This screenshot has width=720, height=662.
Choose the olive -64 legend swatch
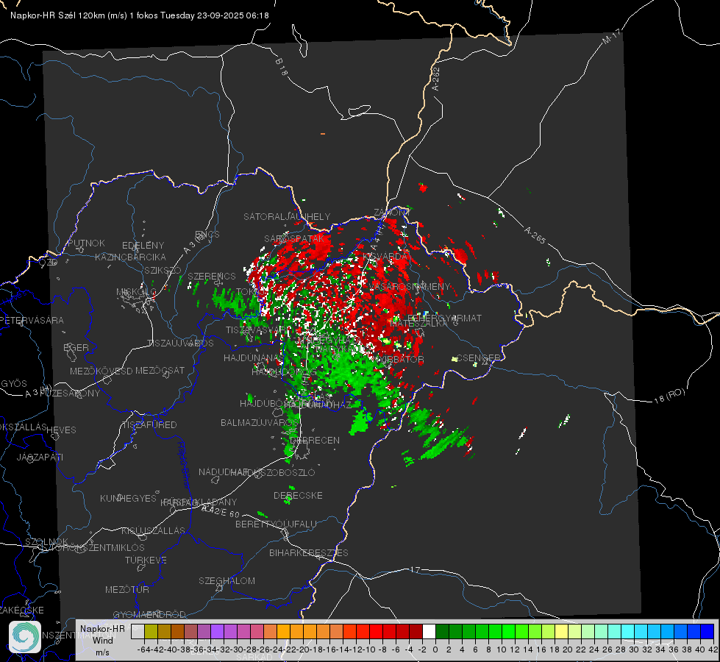[x=151, y=631]
